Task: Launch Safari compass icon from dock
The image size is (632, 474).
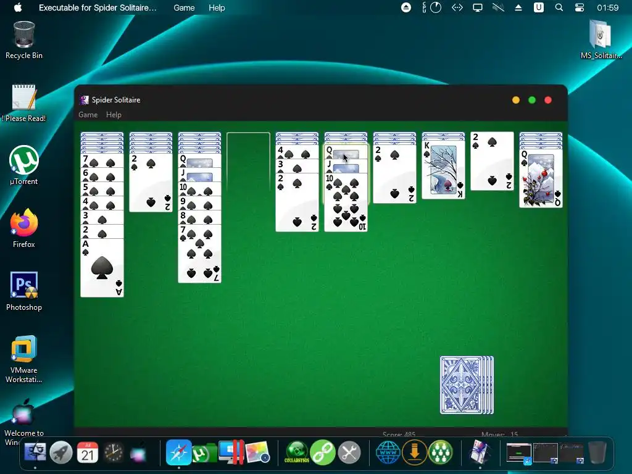Action: coord(178,452)
